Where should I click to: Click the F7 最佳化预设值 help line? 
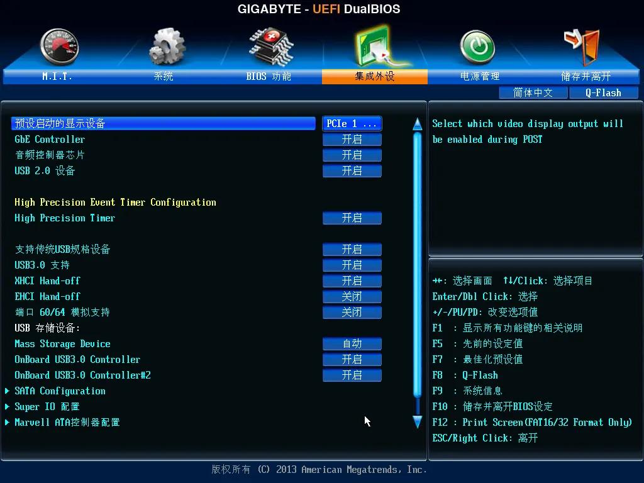[478, 359]
